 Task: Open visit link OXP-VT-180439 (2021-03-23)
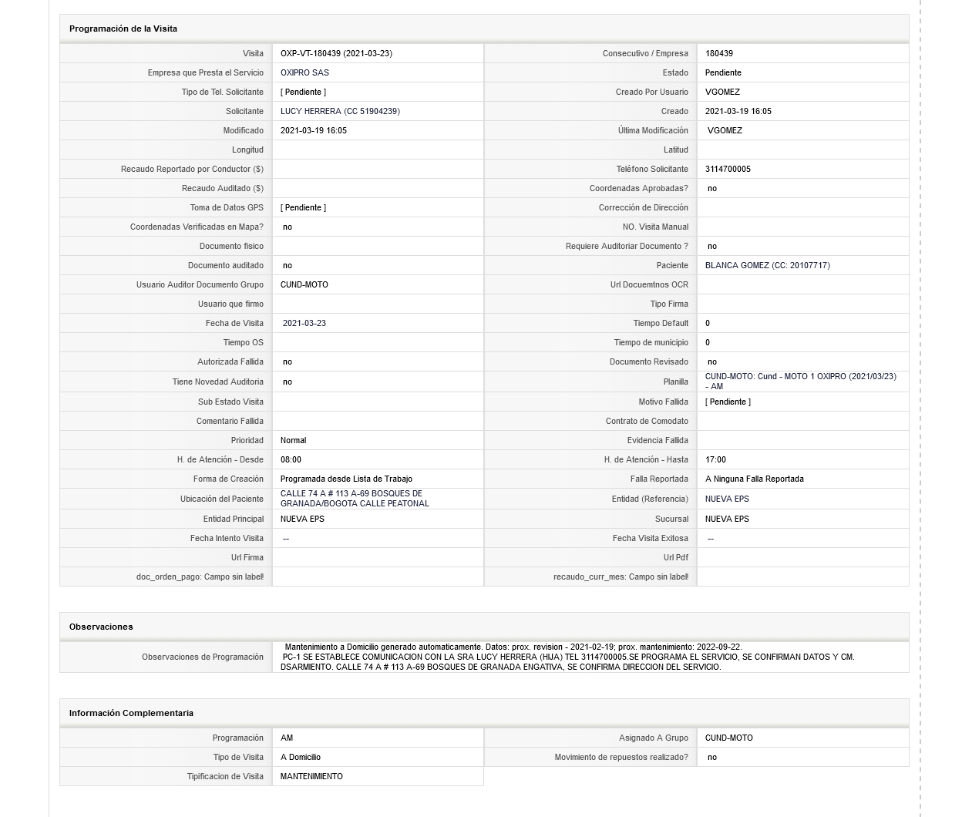pos(336,53)
